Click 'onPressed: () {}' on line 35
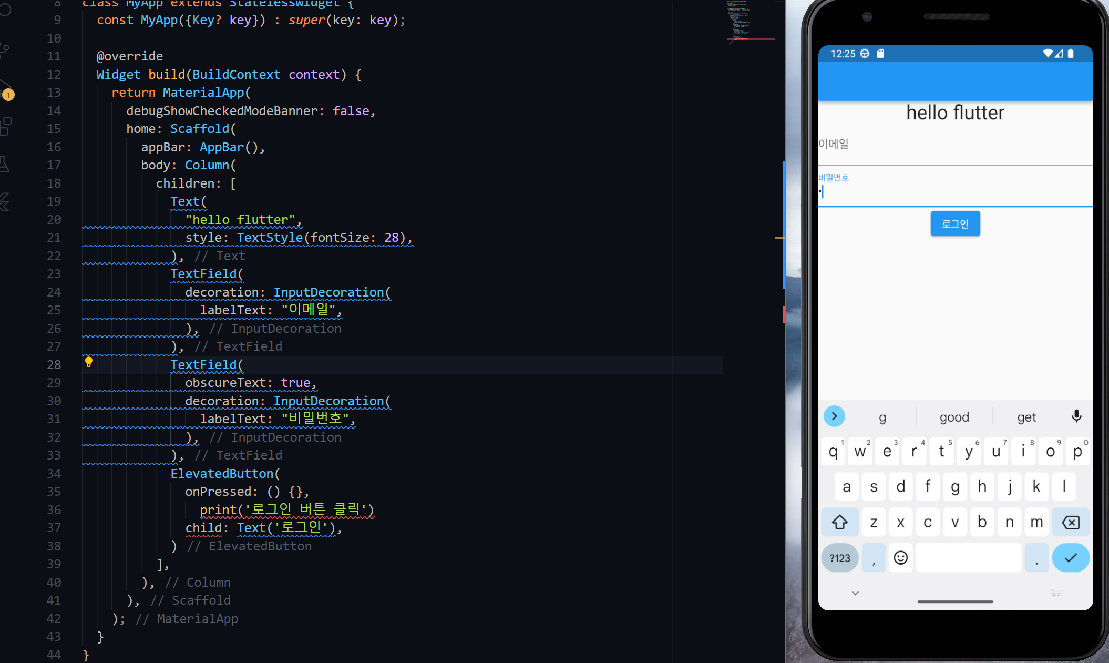This screenshot has width=1109, height=663. (x=243, y=492)
